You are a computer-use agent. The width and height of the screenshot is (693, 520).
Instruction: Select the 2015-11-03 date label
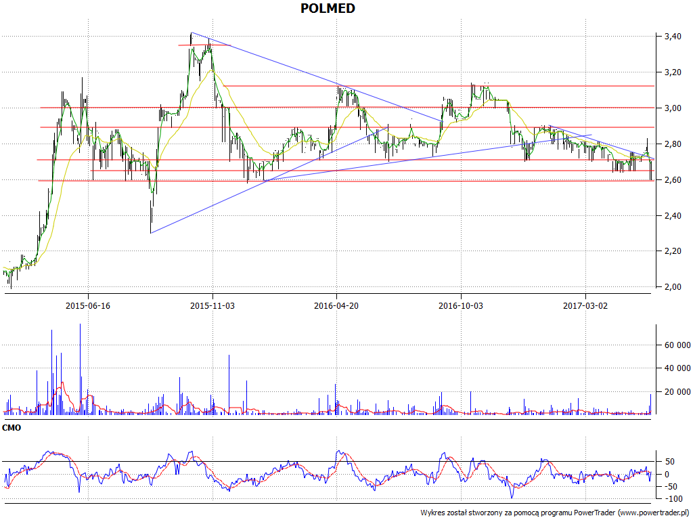coord(213,305)
